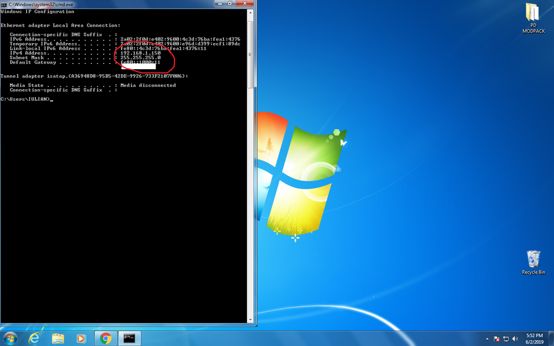Maximize the cmd.exe window
This screenshot has width=554, height=346.
tap(230, 3)
